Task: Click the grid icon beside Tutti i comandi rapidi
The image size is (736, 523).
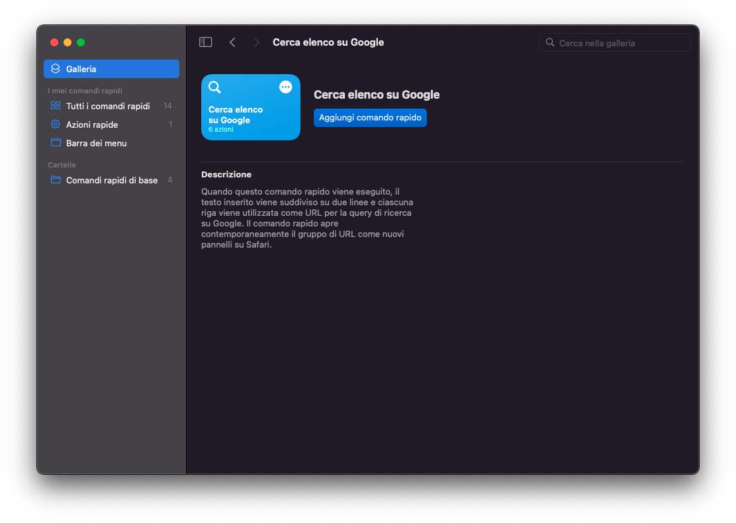Action: [56, 106]
